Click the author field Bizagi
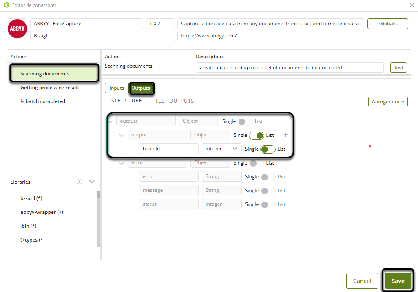This screenshot has height=292, width=418. [x=102, y=36]
